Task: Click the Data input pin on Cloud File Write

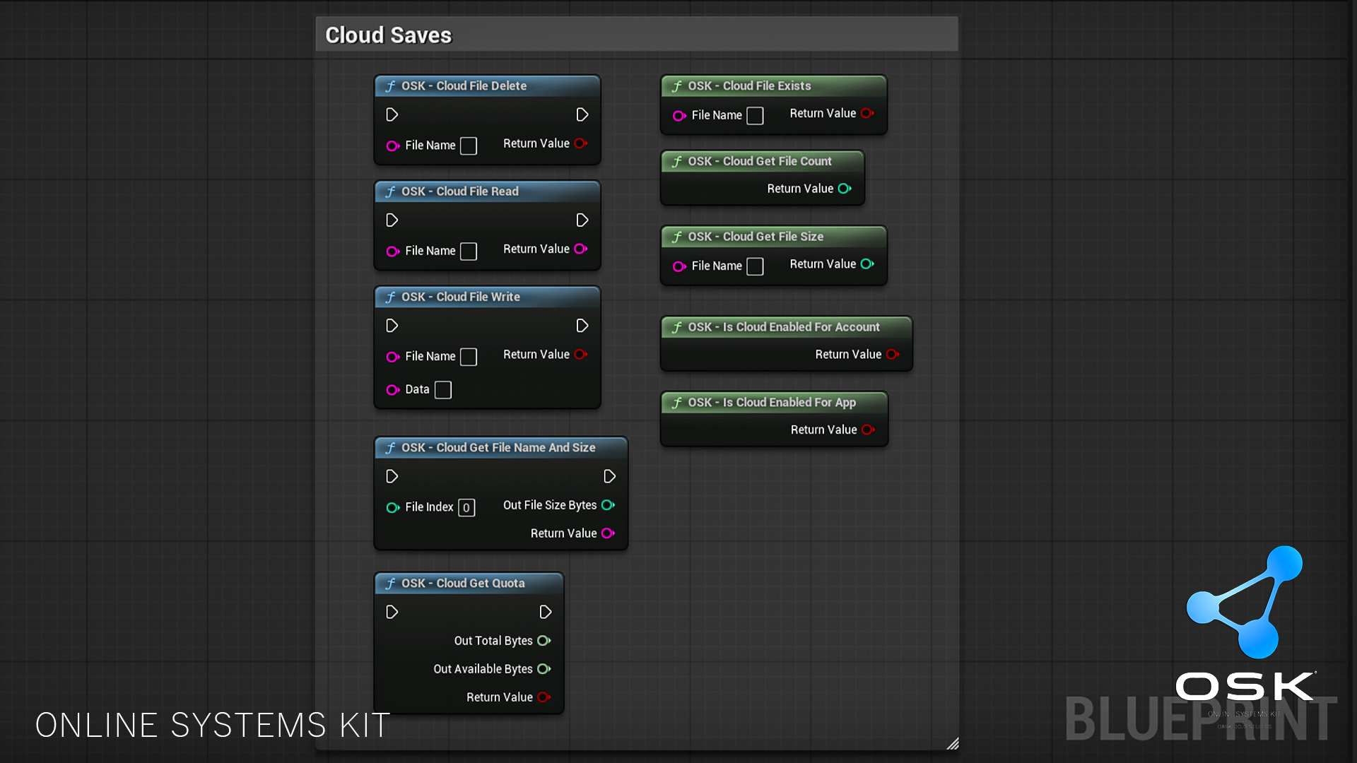Action: click(x=394, y=389)
